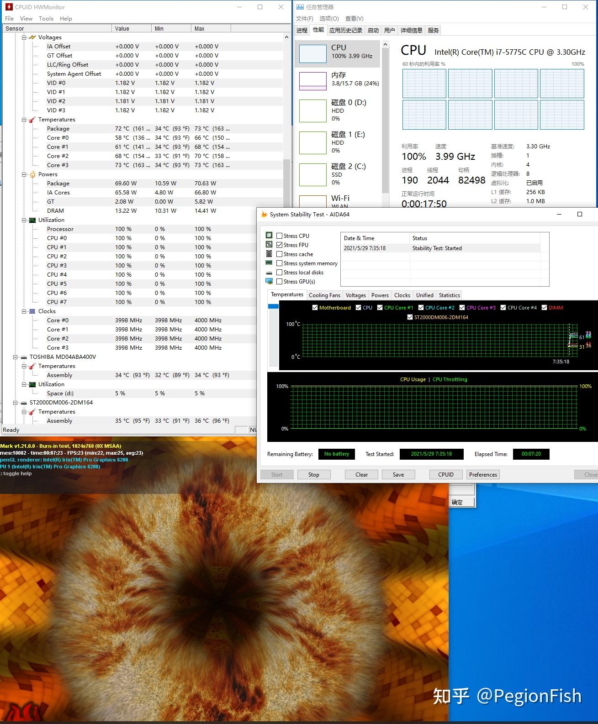Click the ST2000DM006-2DM164 drive icon
Viewport: 598px width, 724px height.
tap(24, 403)
